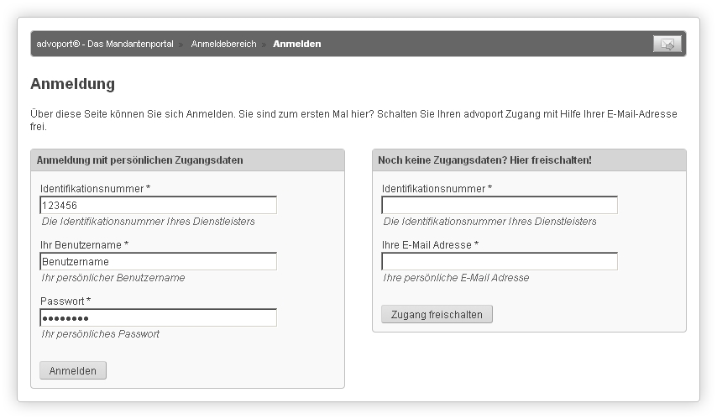The image size is (717, 419).
Task: Click the Benutzername input field
Action: [x=158, y=262]
